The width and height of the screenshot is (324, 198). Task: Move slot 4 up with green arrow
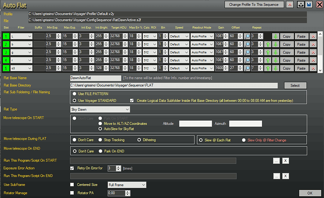click(x=268, y=60)
